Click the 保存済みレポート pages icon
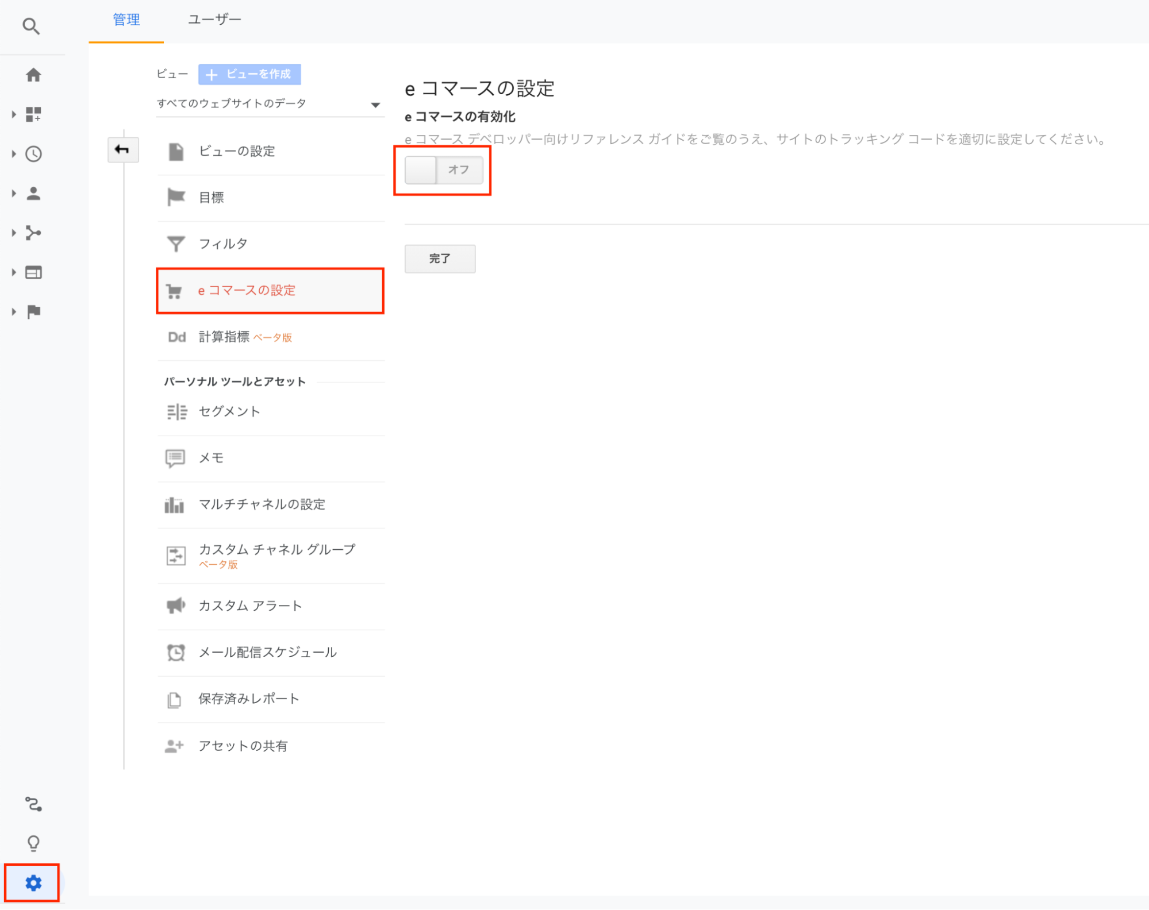The image size is (1149, 910). pyautogui.click(x=174, y=700)
